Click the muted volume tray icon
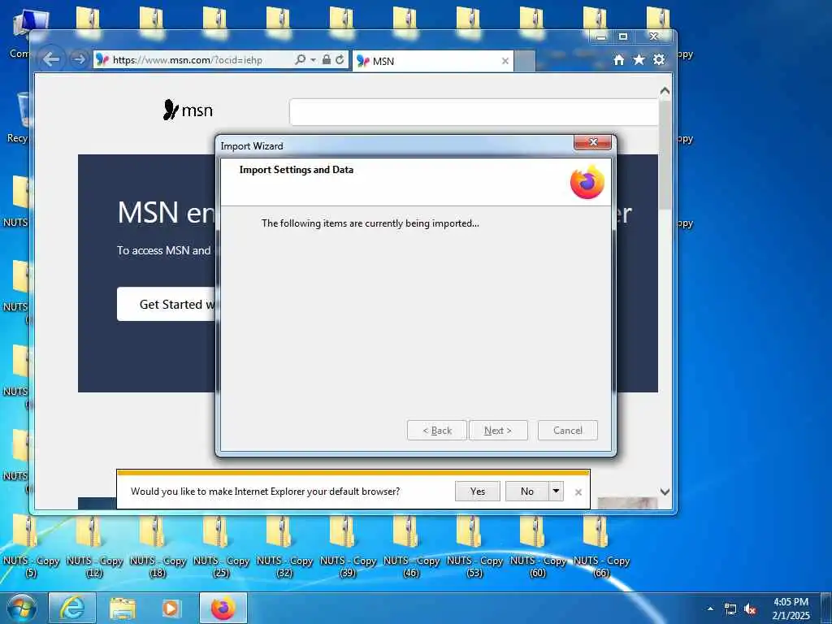Screen dimensions: 832x624 (x=750, y=609)
